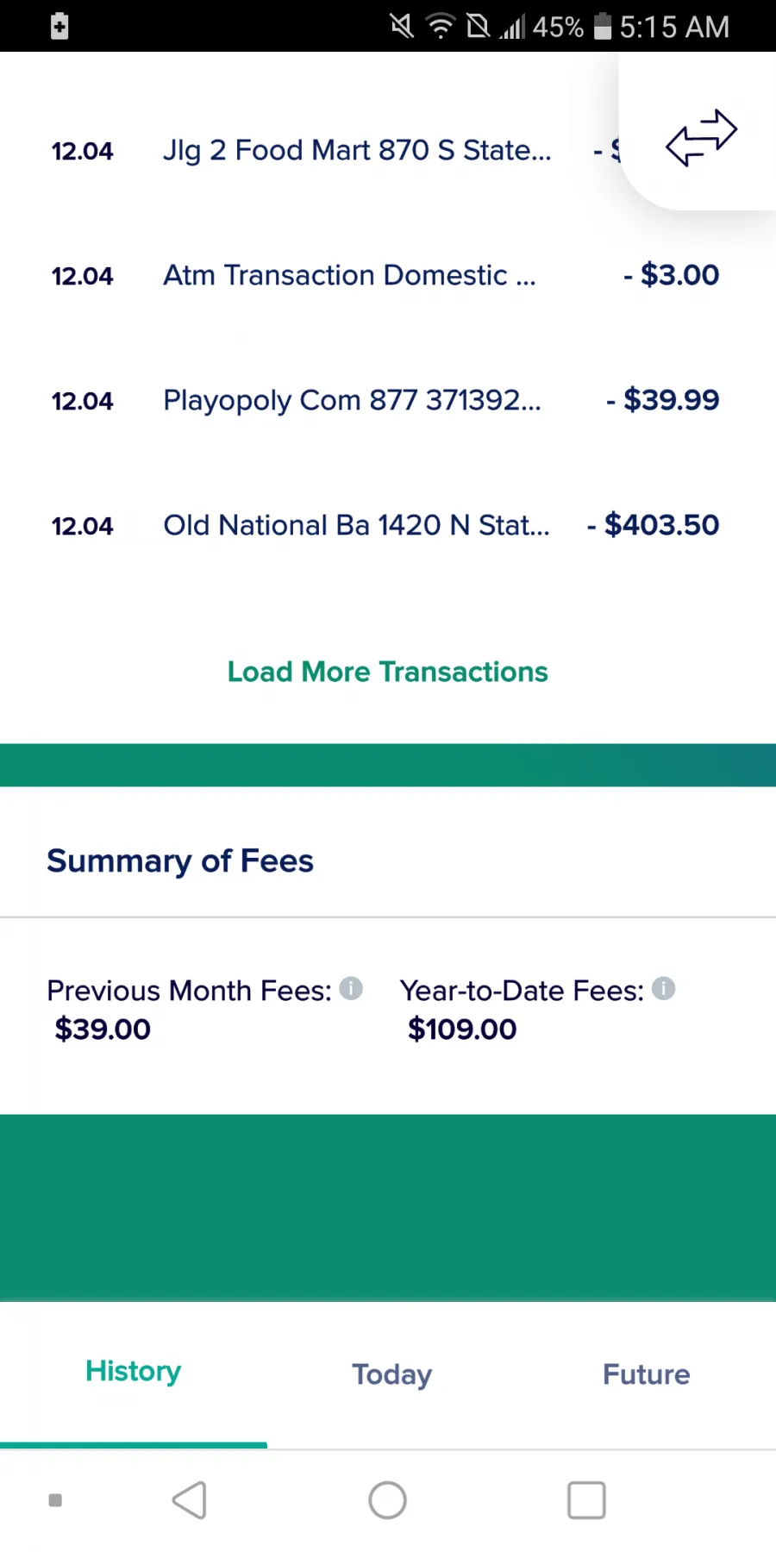Switch to the Future tab
The width and height of the screenshot is (776, 1552).
[647, 1374]
